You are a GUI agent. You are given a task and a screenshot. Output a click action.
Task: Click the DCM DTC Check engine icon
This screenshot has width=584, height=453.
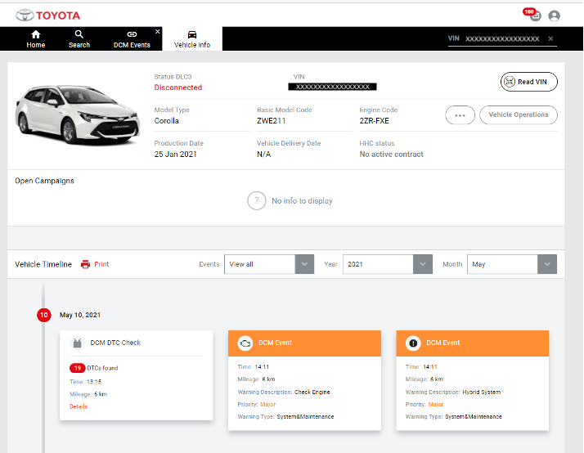pos(77,343)
